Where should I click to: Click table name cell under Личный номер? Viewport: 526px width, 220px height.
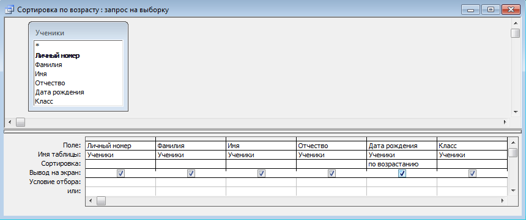[120, 155]
